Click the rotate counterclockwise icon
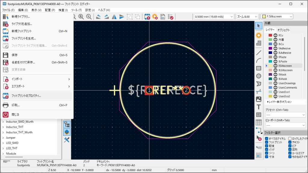 [x=98, y=16]
